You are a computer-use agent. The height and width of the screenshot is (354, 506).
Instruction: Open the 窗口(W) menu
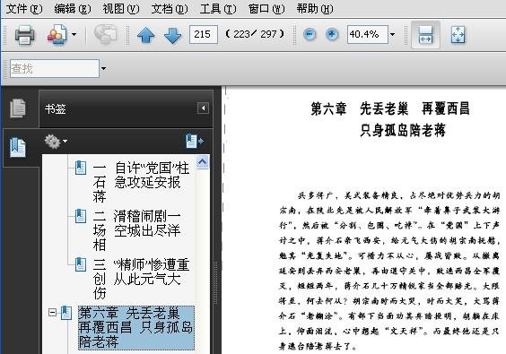[x=266, y=9]
